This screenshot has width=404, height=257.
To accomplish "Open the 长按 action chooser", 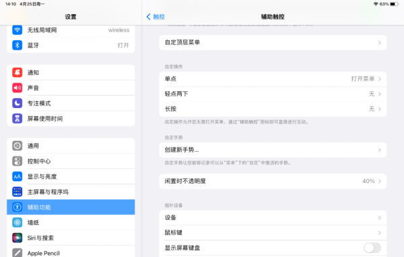I will (273, 109).
